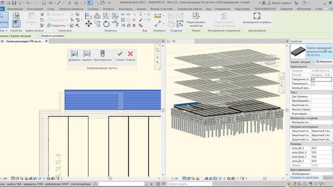Click the Help question mark icon

pos(304,3)
